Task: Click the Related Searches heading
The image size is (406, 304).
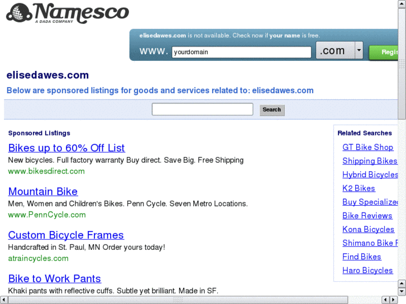Action: 365,133
